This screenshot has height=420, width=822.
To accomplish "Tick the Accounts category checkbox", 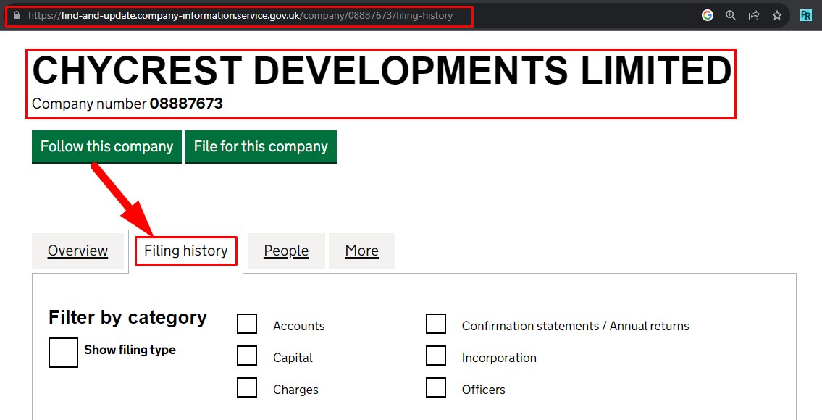I will click(246, 324).
